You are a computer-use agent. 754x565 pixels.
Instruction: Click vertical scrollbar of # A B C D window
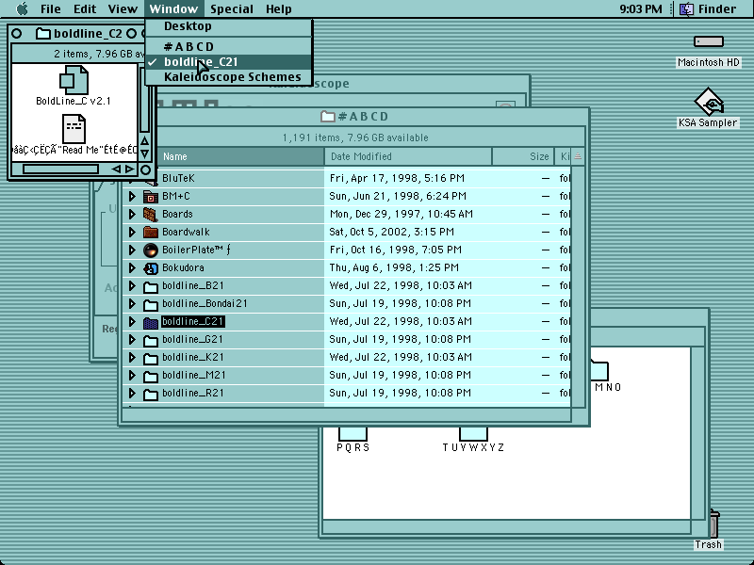(x=578, y=286)
